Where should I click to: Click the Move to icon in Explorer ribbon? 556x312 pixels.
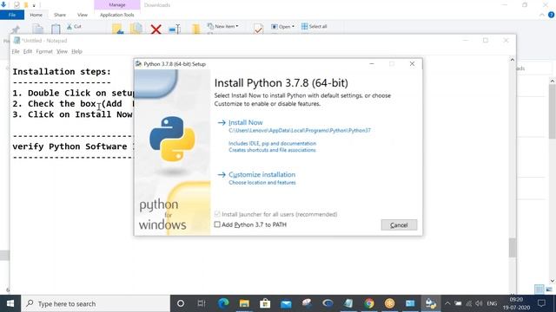coord(118,29)
